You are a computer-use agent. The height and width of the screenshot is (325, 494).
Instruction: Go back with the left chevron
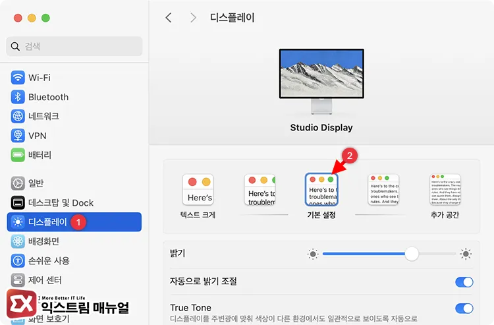point(169,18)
